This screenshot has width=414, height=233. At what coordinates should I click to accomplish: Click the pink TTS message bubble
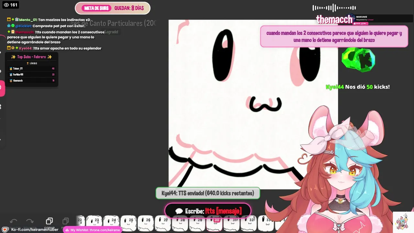(334, 37)
